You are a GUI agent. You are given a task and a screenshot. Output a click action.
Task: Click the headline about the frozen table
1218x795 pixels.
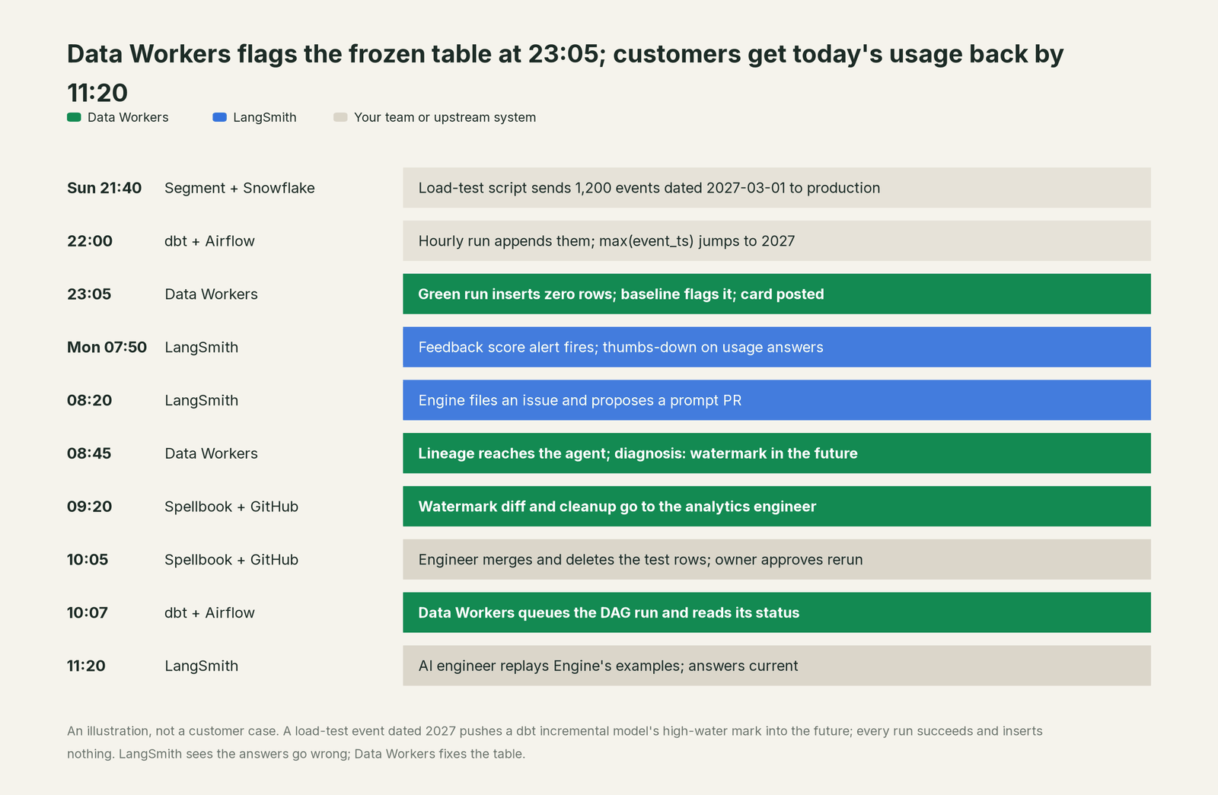coord(565,73)
